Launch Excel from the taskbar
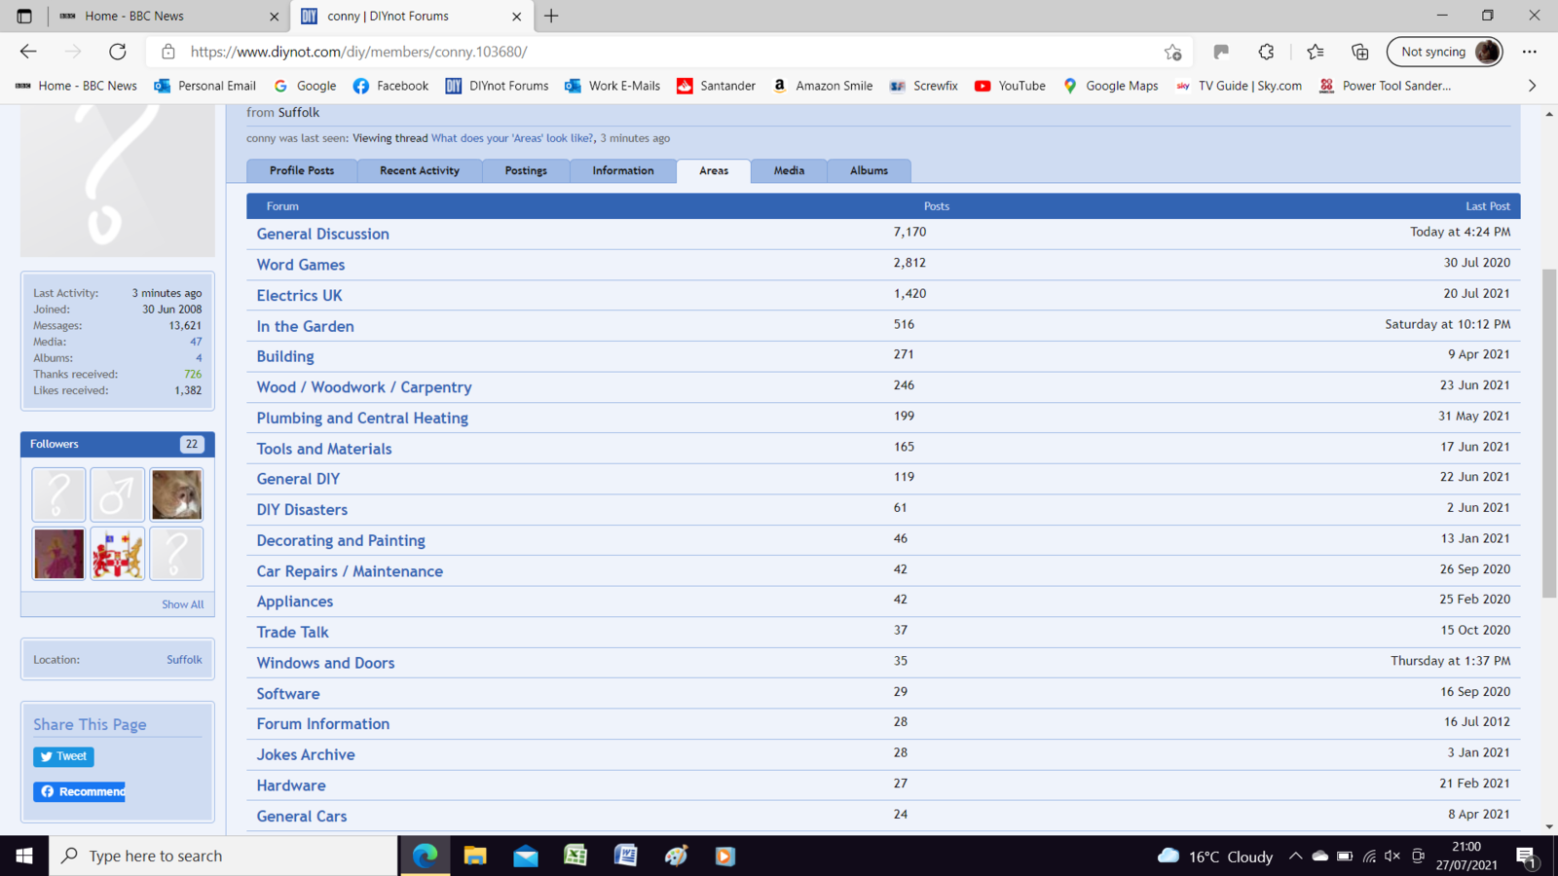 (575, 856)
